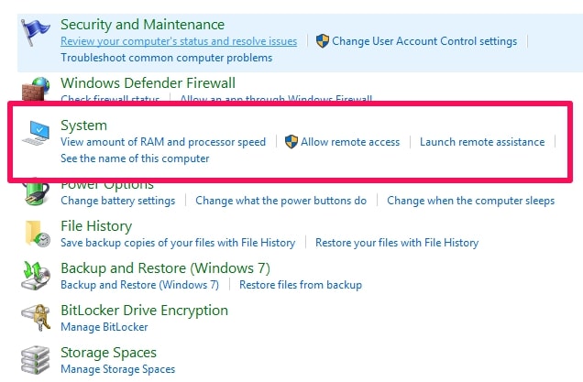Click the File History folder clock icon
Screen dimensions: 583x382
[x=38, y=234]
